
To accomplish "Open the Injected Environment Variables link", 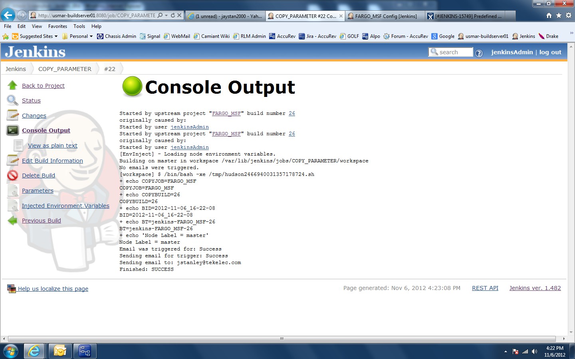I will (65, 205).
